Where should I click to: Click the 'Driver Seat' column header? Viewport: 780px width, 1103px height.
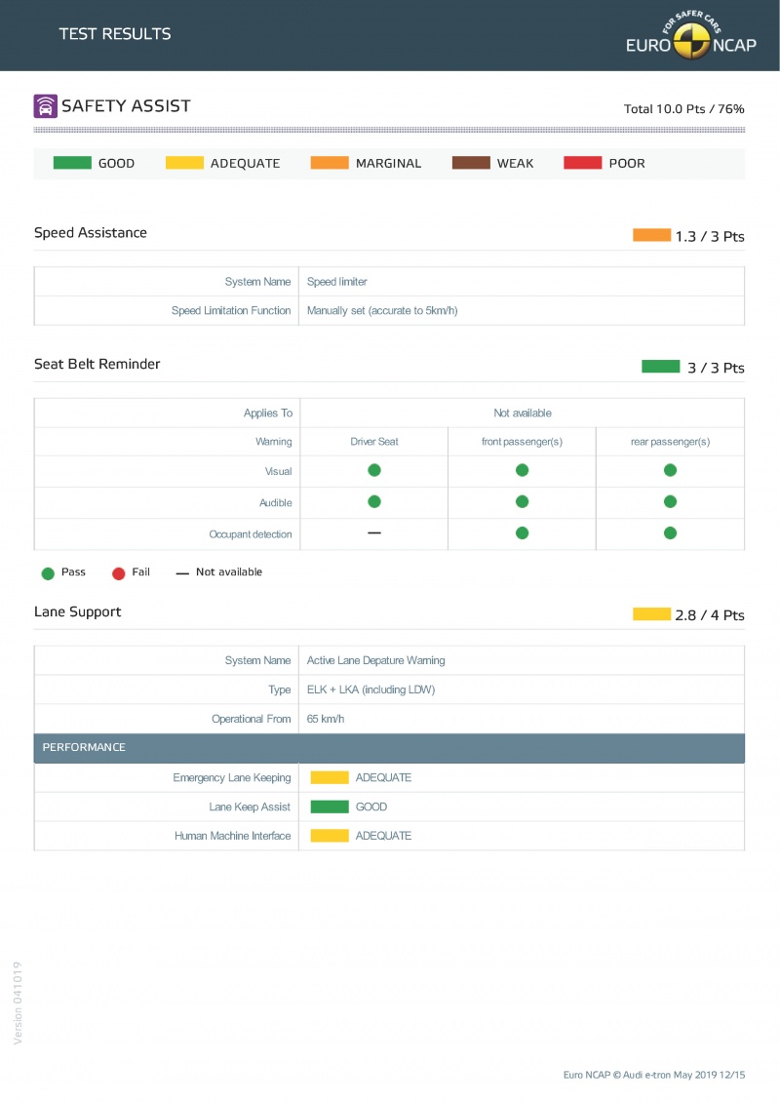(374, 442)
